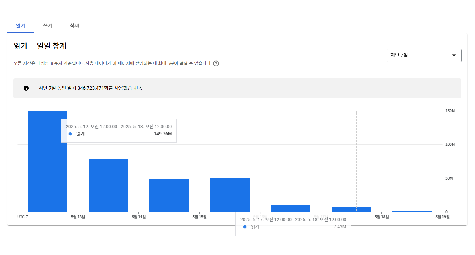Open the 지난 7일 period dropdown
This screenshot has height=255, width=475.
click(424, 55)
